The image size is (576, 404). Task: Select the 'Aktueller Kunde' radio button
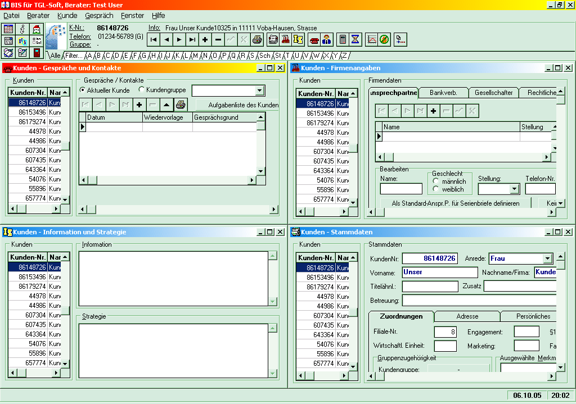[x=83, y=90]
